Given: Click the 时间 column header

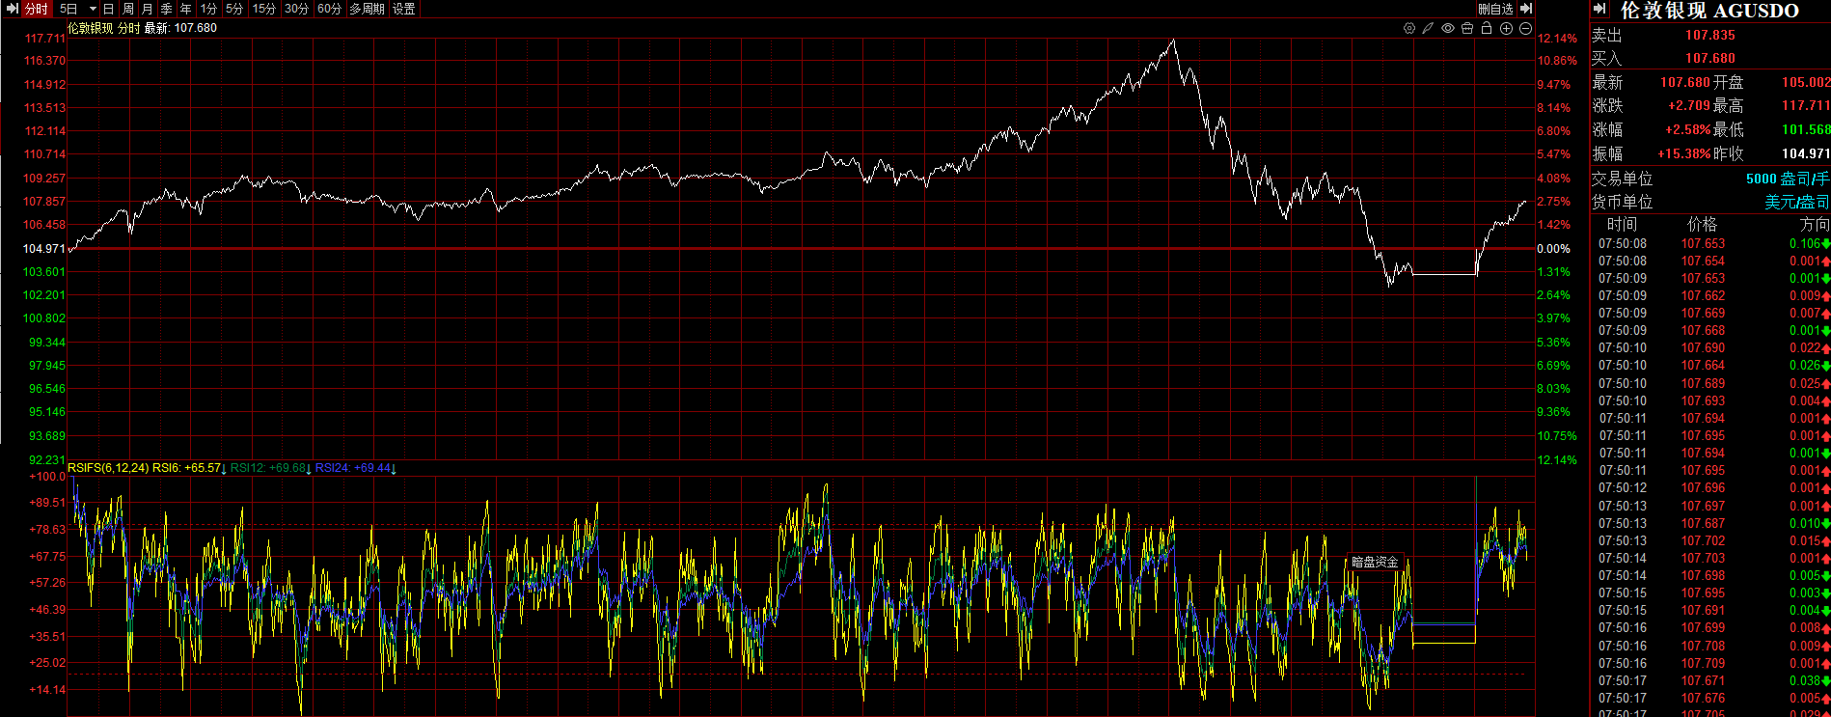Looking at the screenshot, I should [1622, 224].
